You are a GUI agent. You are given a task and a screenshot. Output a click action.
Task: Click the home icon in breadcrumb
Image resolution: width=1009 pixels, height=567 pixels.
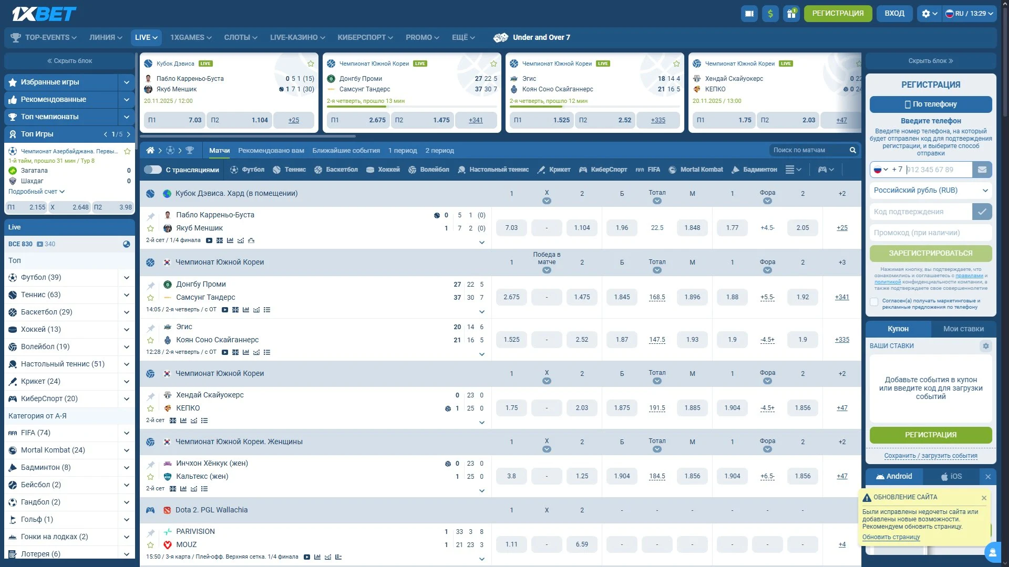pos(150,151)
